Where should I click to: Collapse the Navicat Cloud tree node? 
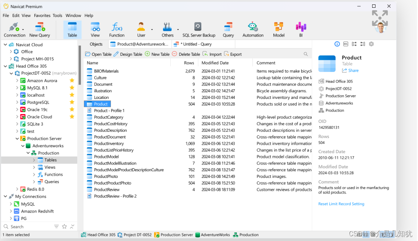click(x=5, y=44)
